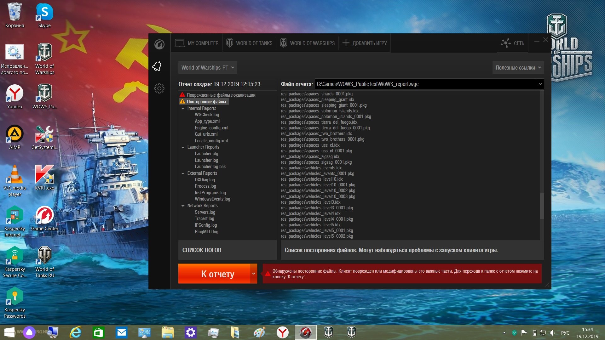Screen dimensions: 605x340
Task: Open Launcher.cfg in the tree
Action: [206, 154]
